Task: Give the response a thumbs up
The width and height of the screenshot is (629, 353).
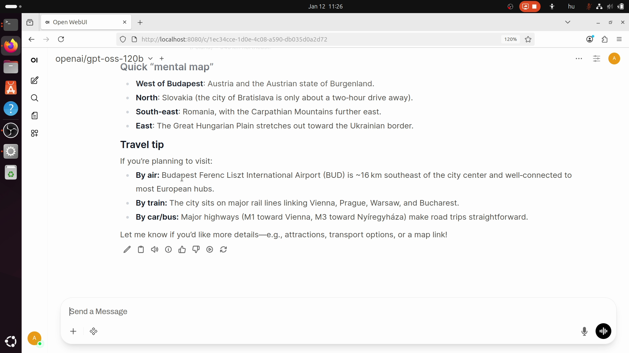Action: point(182,250)
